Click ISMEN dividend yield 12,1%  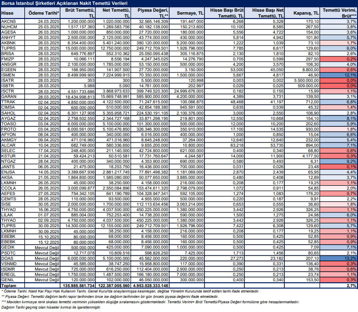point(339,75)
